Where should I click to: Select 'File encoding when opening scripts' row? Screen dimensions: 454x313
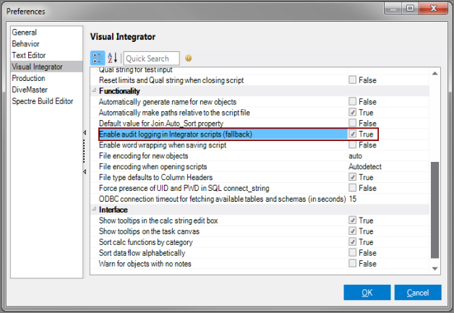[260, 166]
